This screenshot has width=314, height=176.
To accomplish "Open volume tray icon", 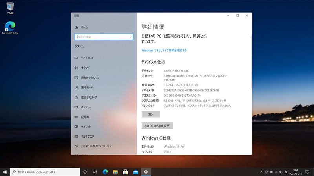I will tap(281, 172).
